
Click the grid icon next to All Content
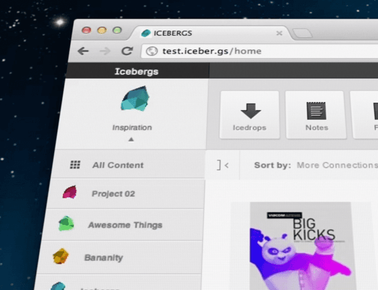75,165
